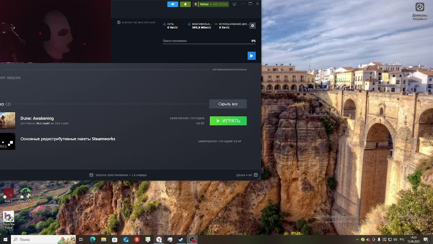433x244 pixels.
Task: Click Steamworks redistributables thumbnail
Action: point(7,141)
